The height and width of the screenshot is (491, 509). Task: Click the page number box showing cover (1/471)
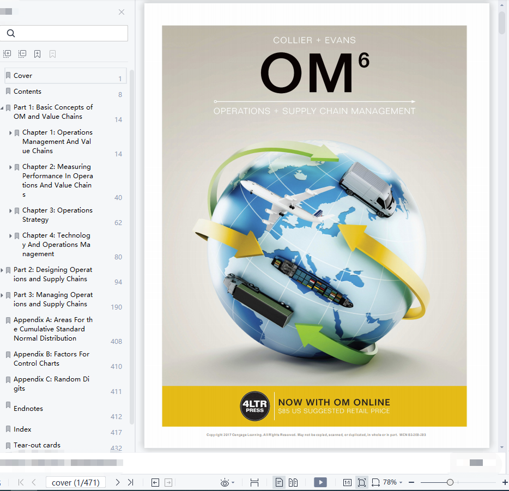point(76,483)
